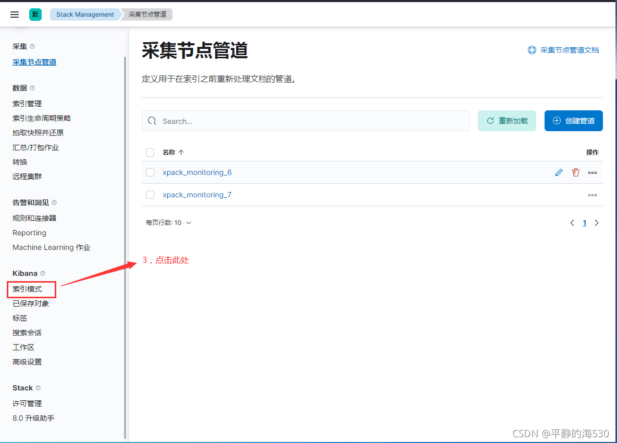Open Reporting in sidebar
Screen dimensions: 617x443
pos(30,233)
